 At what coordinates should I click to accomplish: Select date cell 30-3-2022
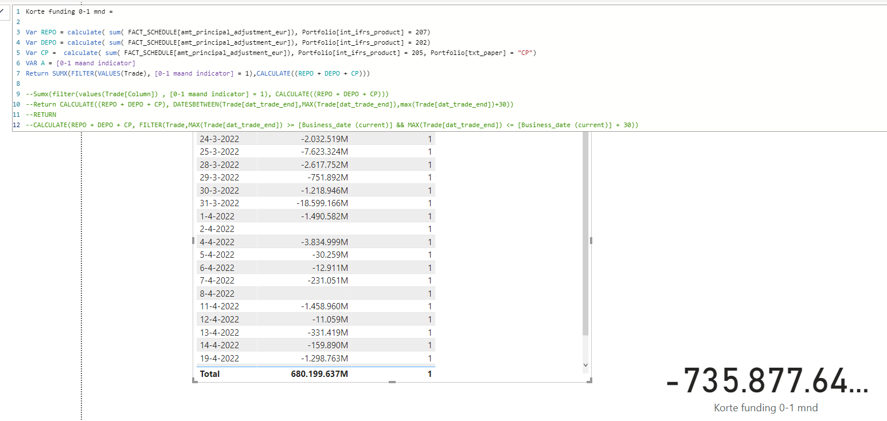(x=220, y=190)
